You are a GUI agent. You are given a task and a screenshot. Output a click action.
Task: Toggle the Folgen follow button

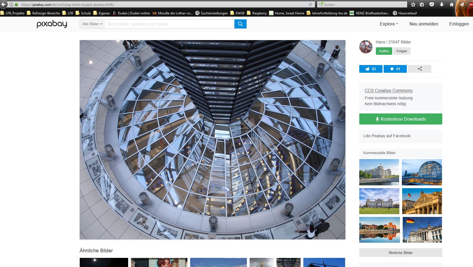point(402,51)
